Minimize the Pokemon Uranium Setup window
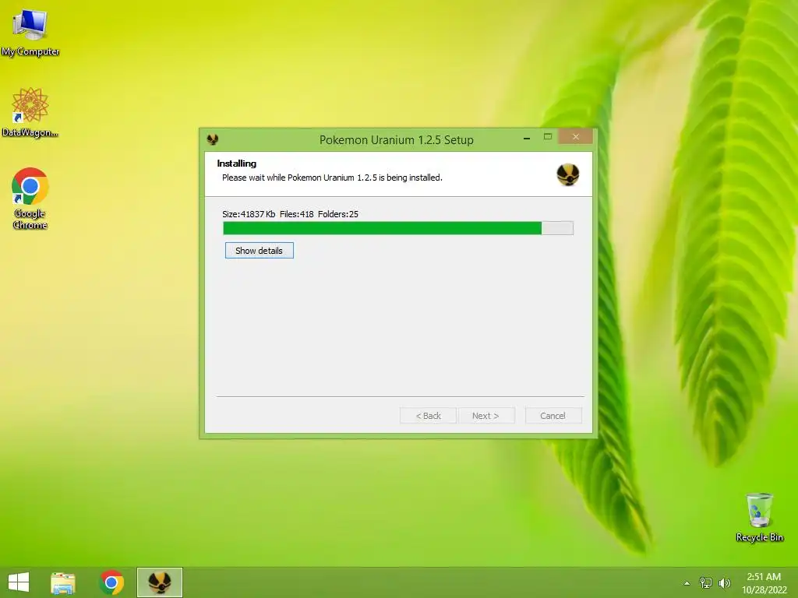This screenshot has height=598, width=798. tap(527, 137)
